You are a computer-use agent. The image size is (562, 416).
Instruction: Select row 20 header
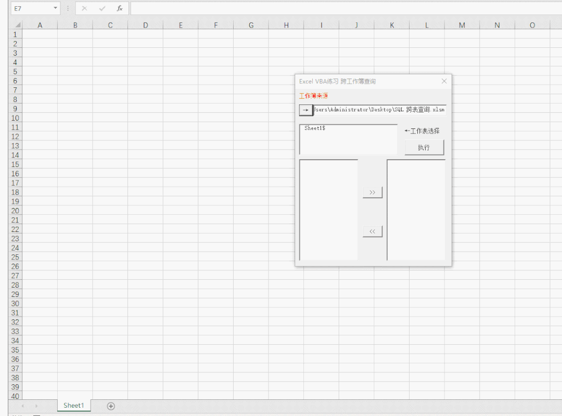point(15,211)
